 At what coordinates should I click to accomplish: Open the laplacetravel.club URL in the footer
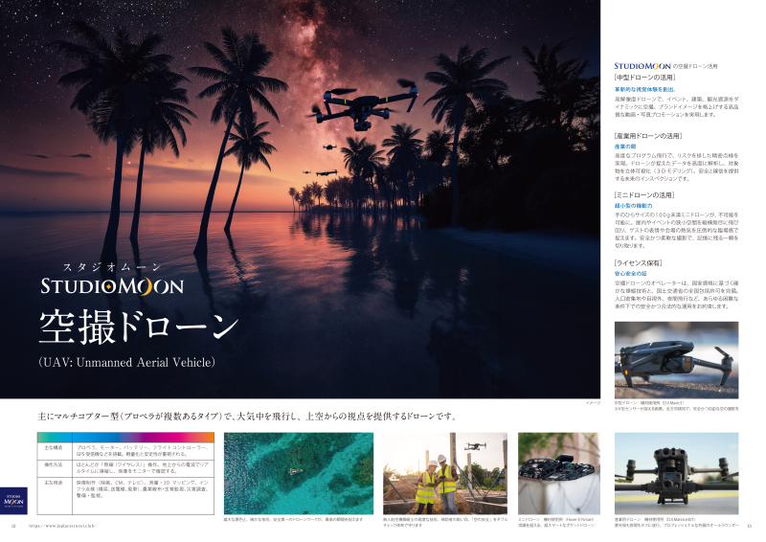point(62,526)
